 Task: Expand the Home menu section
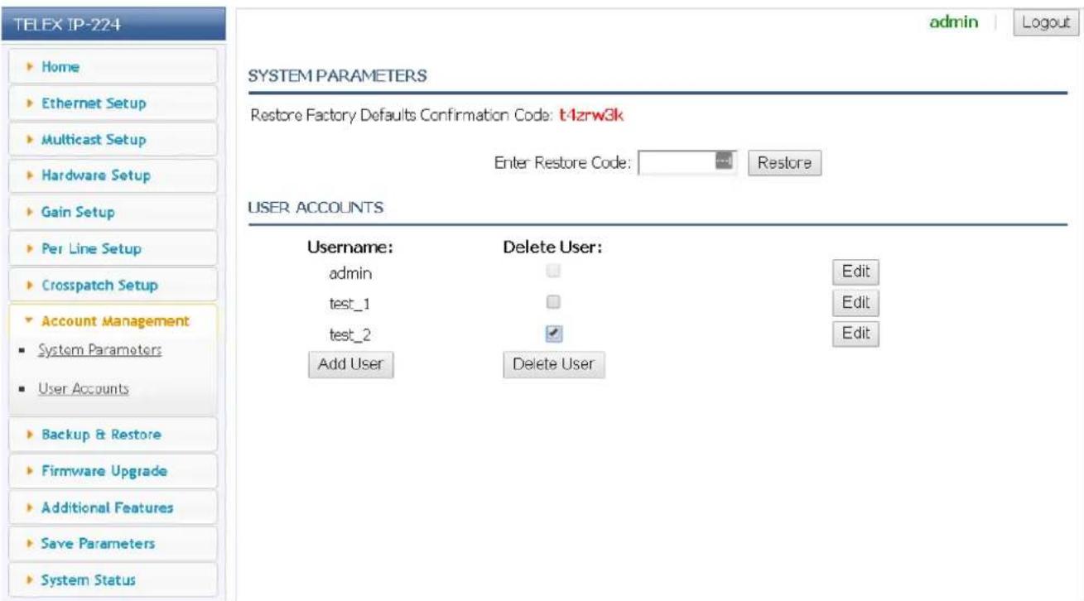111,67
